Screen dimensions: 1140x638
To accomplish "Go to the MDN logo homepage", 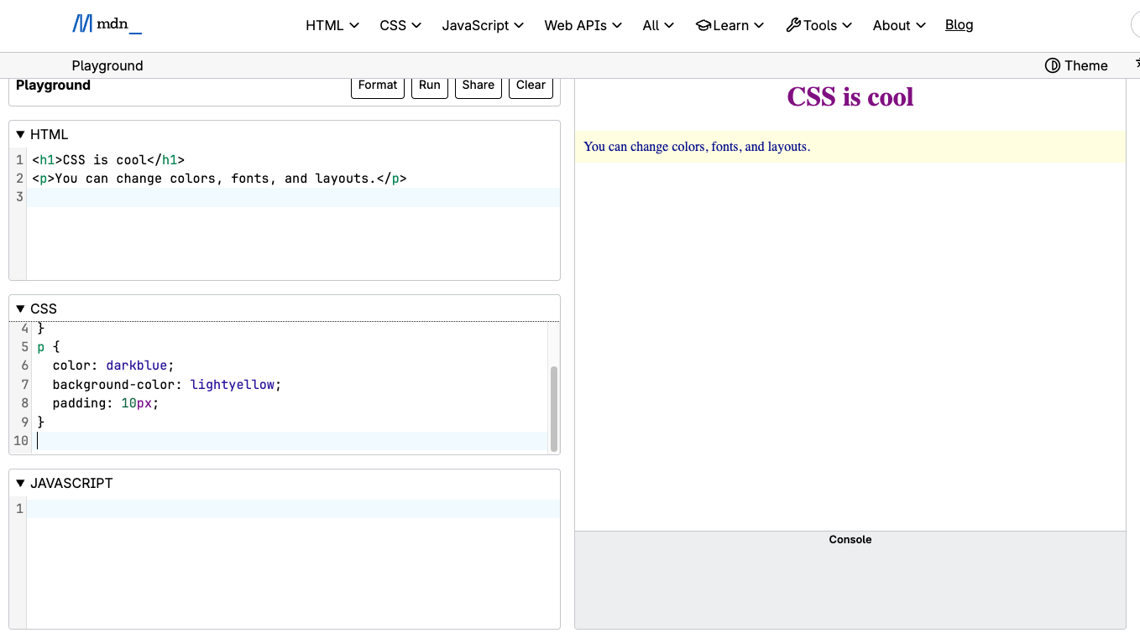I will (x=107, y=24).
